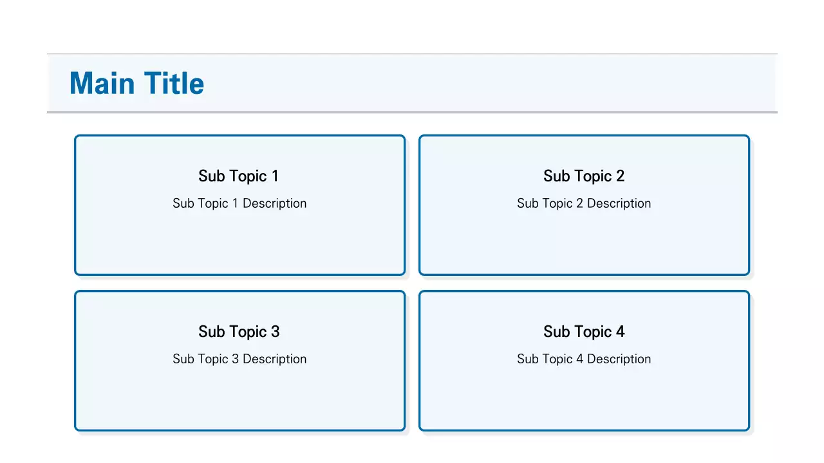This screenshot has width=824, height=463.
Task: Click the Sub Topic 1 Description text
Action: coord(239,203)
